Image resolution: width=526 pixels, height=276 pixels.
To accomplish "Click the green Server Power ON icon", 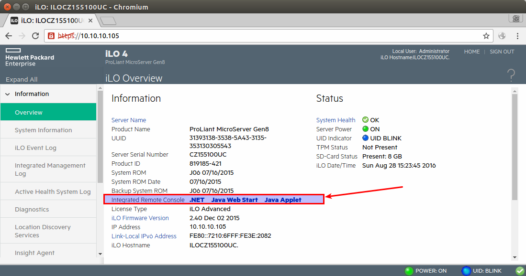I will pos(365,129).
